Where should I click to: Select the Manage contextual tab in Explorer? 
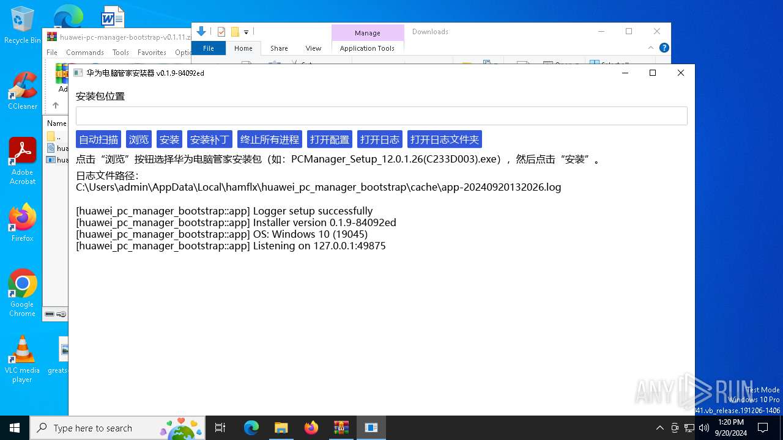tap(368, 33)
